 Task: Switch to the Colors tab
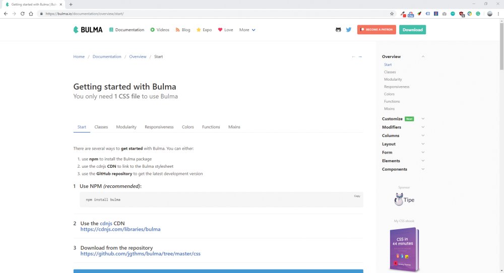[187, 127]
